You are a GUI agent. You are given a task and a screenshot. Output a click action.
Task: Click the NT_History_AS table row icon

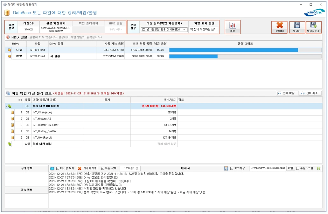pyautogui.click(x=12, y=119)
